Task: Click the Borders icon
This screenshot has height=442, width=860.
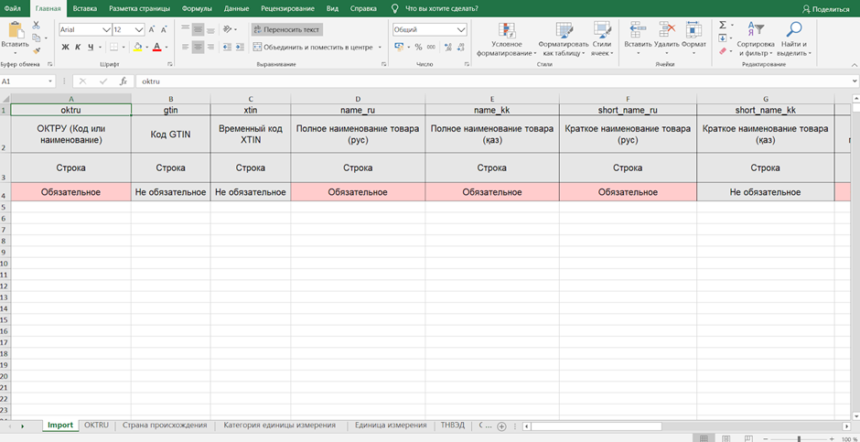Action: pos(114,48)
